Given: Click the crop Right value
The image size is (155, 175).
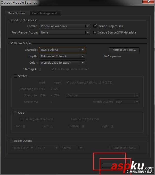Looking at the screenshot, I should pos(112,126).
